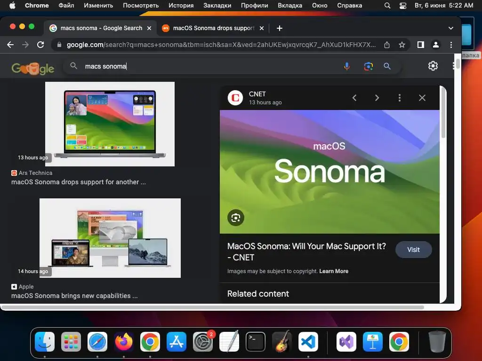This screenshot has width=482, height=361.
Task: Open Terminal from the Dock
Action: coord(256,342)
